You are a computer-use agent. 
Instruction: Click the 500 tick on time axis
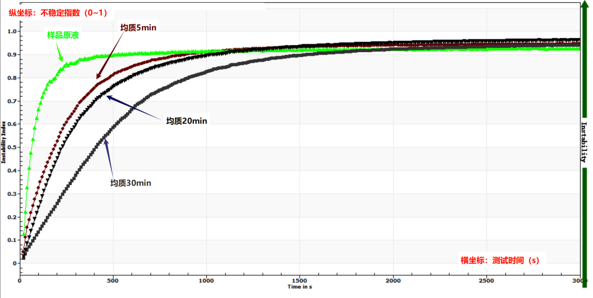click(x=112, y=281)
